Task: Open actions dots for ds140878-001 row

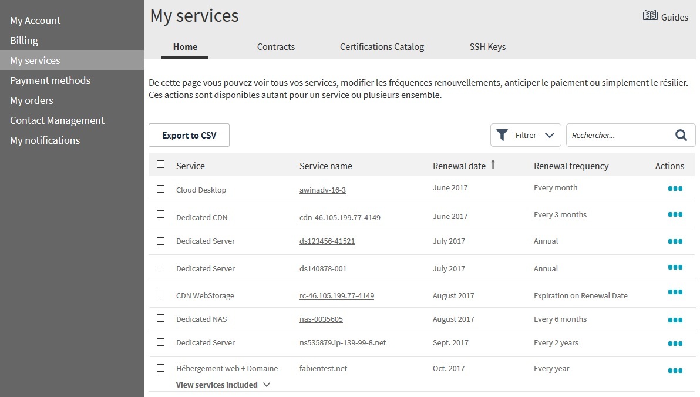Action: (x=675, y=268)
